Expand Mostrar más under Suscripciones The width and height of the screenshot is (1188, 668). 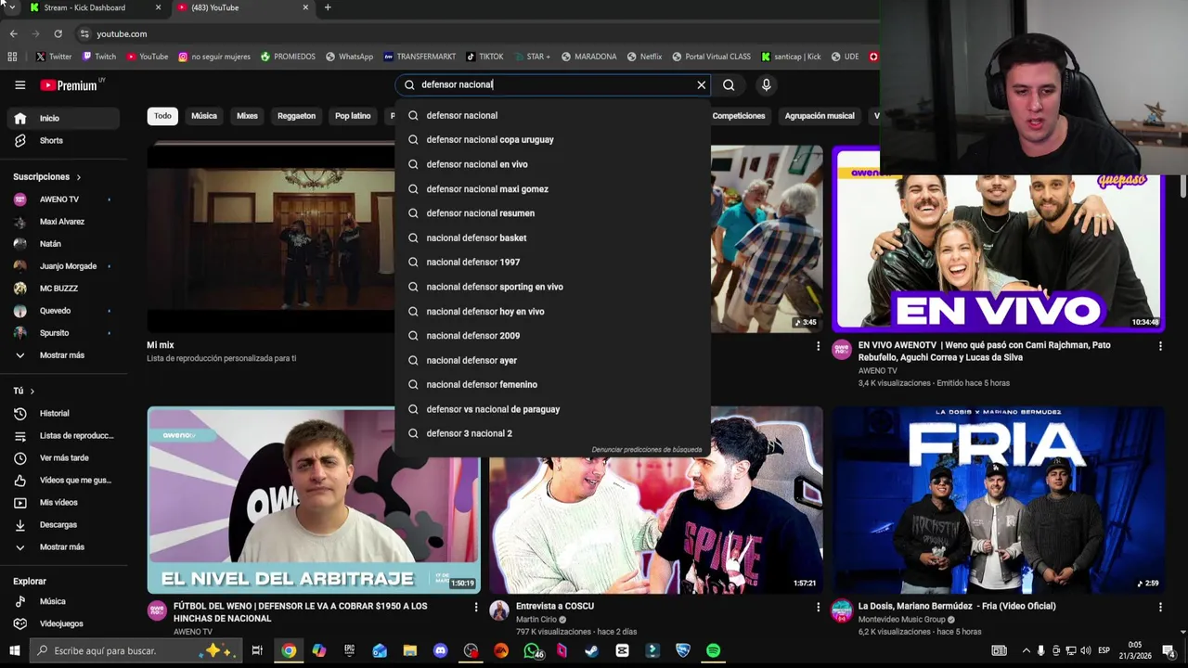[x=61, y=355]
